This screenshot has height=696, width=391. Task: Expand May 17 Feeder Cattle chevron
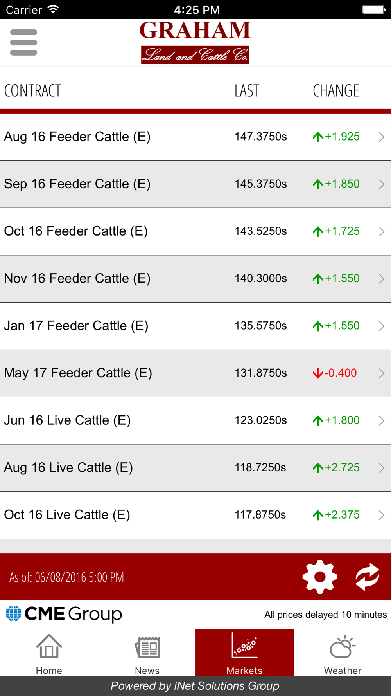(x=382, y=373)
